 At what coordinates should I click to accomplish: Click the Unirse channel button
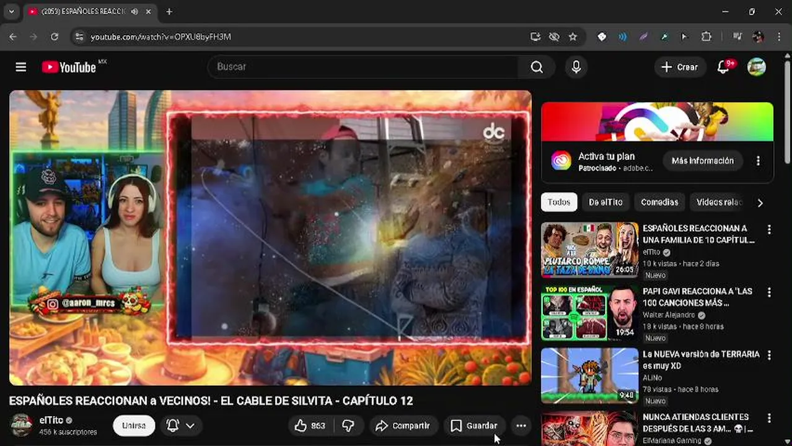(134, 426)
